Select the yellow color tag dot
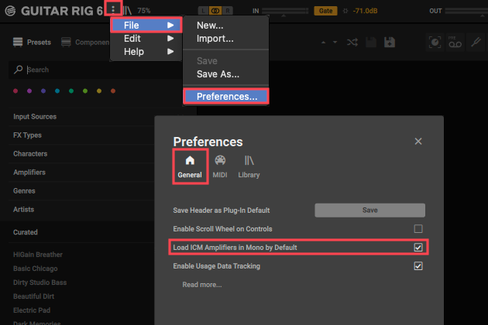This screenshot has width=488, height=325. pyautogui.click(x=99, y=91)
